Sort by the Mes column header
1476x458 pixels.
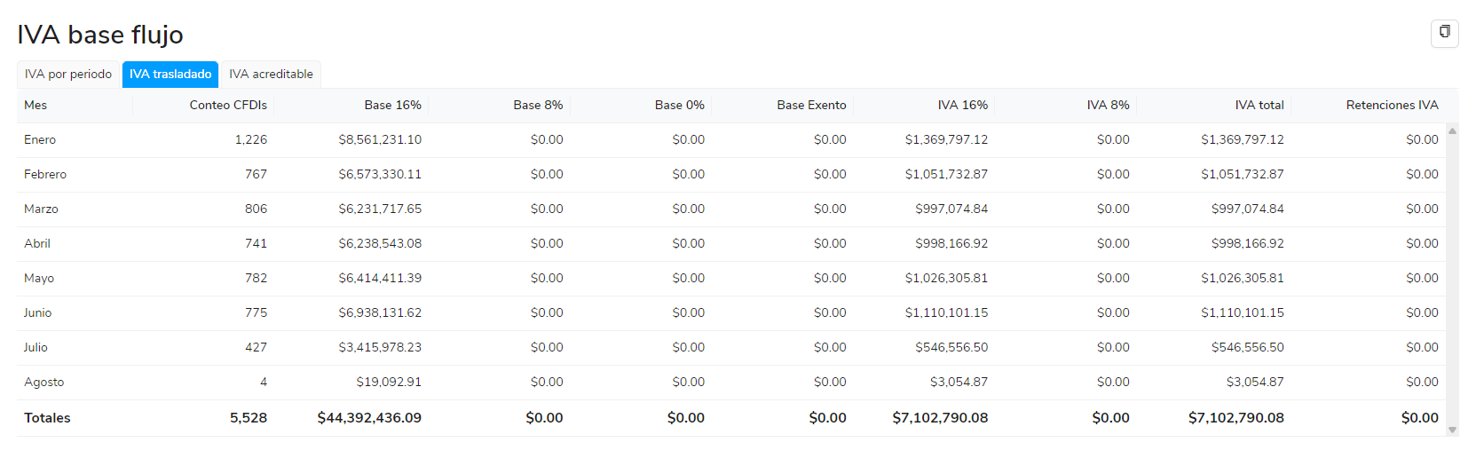36,105
